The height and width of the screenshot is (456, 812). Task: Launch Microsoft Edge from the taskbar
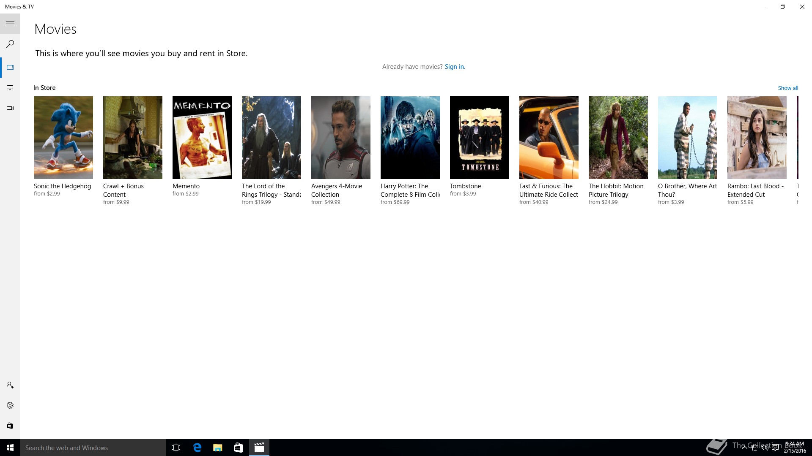pyautogui.click(x=197, y=448)
